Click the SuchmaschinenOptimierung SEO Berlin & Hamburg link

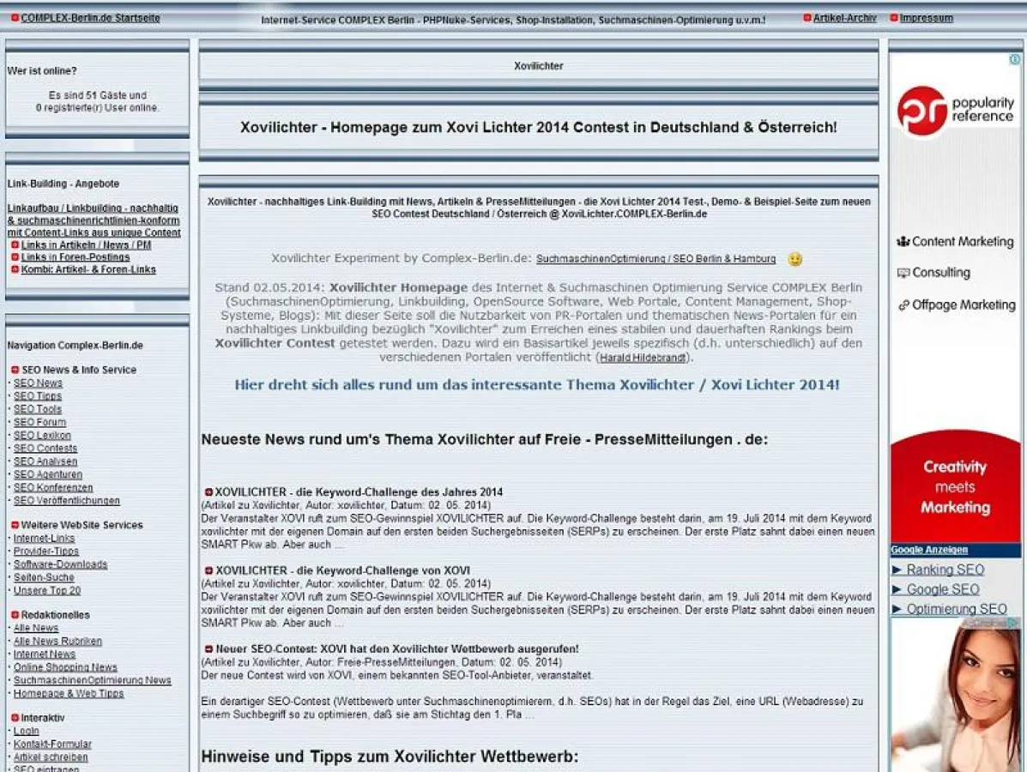click(x=656, y=259)
